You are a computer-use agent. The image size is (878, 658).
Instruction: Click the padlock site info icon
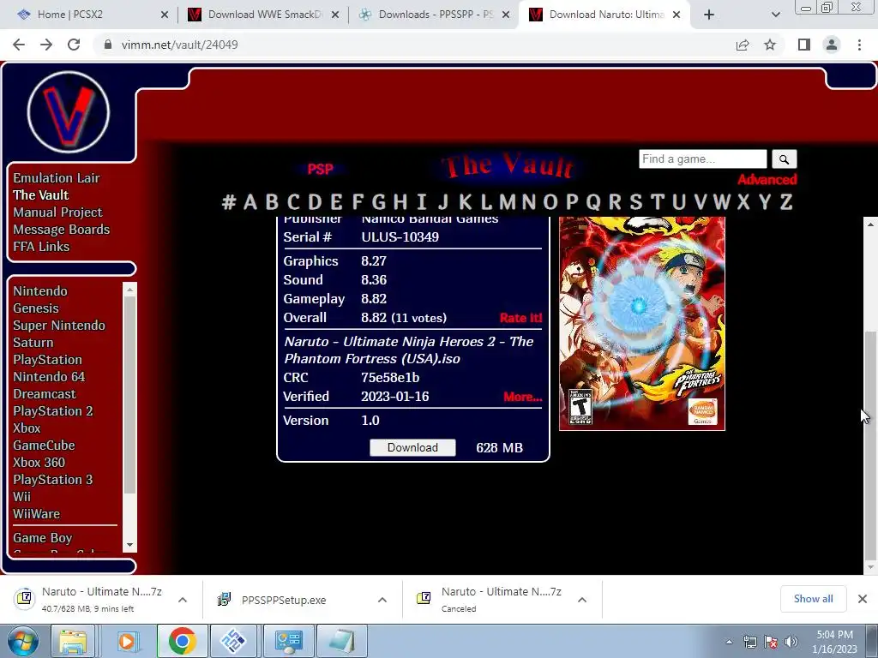pos(108,45)
